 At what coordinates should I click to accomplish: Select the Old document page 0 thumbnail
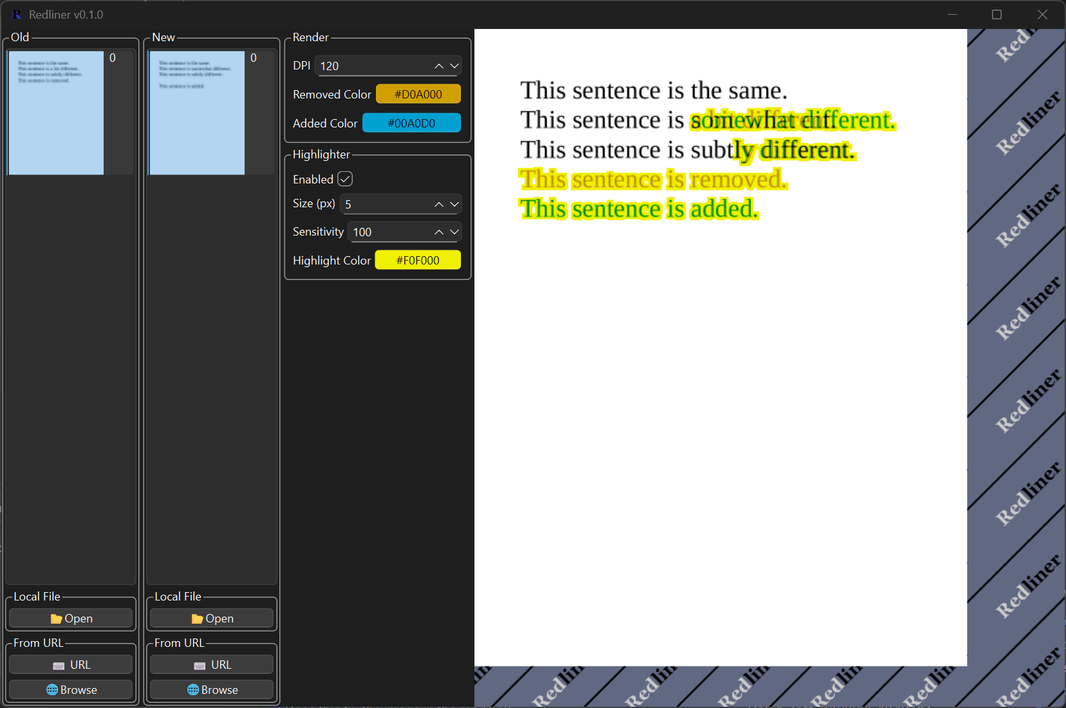(x=56, y=113)
